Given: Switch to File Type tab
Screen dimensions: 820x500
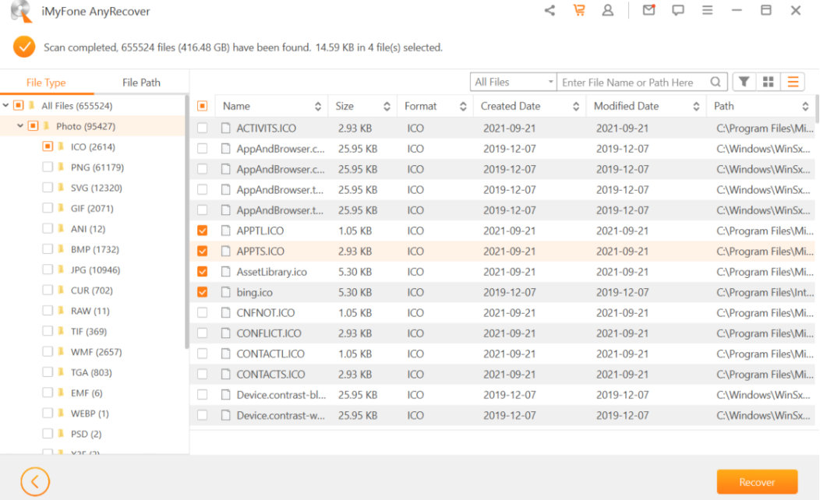Looking at the screenshot, I should 46,83.
